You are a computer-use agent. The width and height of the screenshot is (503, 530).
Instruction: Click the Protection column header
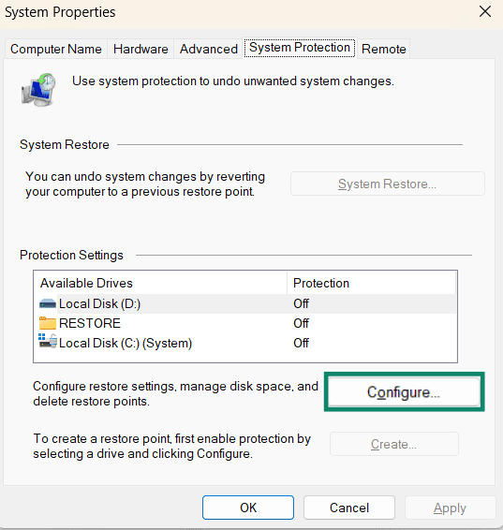click(372, 283)
